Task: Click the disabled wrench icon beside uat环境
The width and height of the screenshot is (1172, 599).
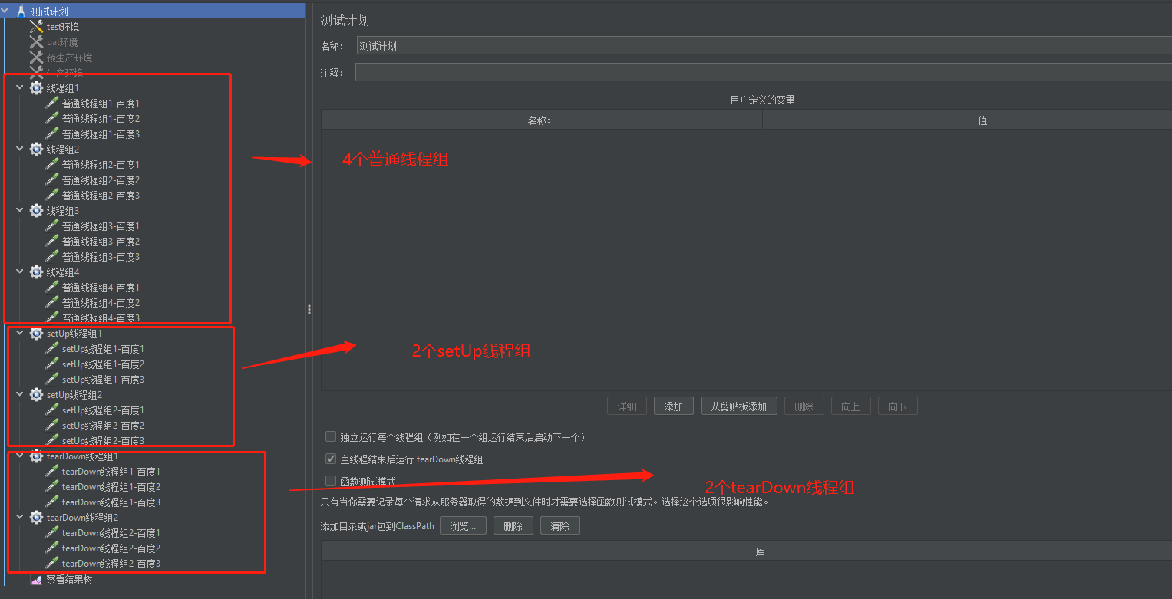Action: click(x=36, y=42)
